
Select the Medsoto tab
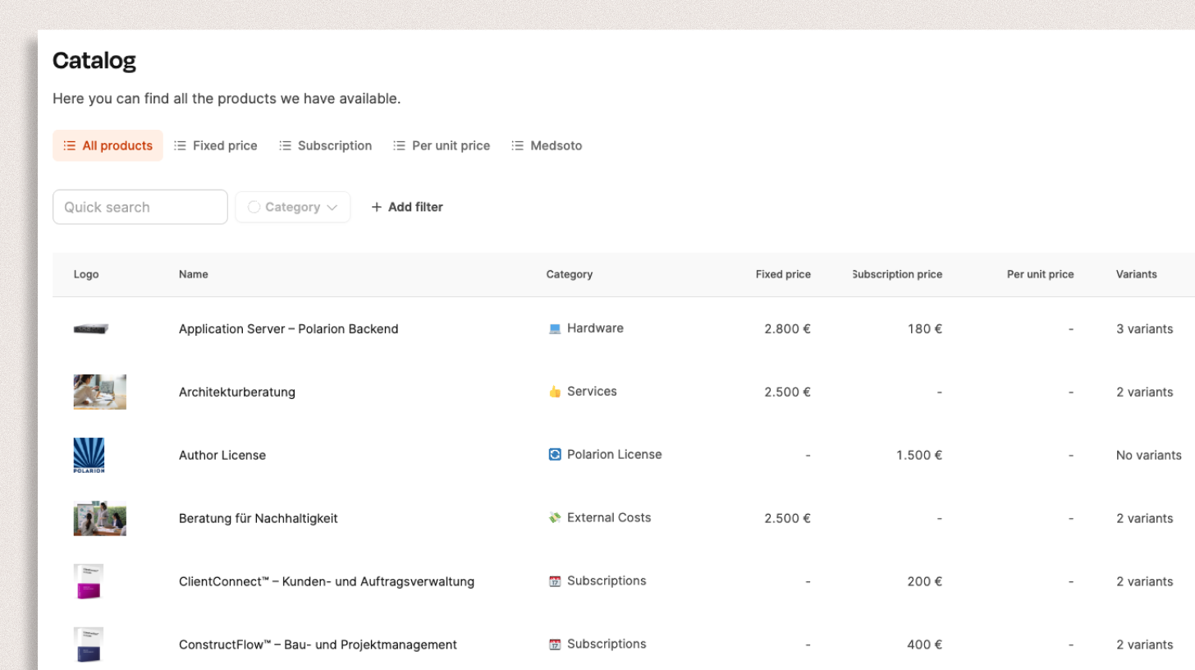(x=547, y=145)
